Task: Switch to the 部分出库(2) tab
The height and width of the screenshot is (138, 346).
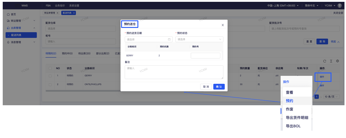Action: click(103, 53)
